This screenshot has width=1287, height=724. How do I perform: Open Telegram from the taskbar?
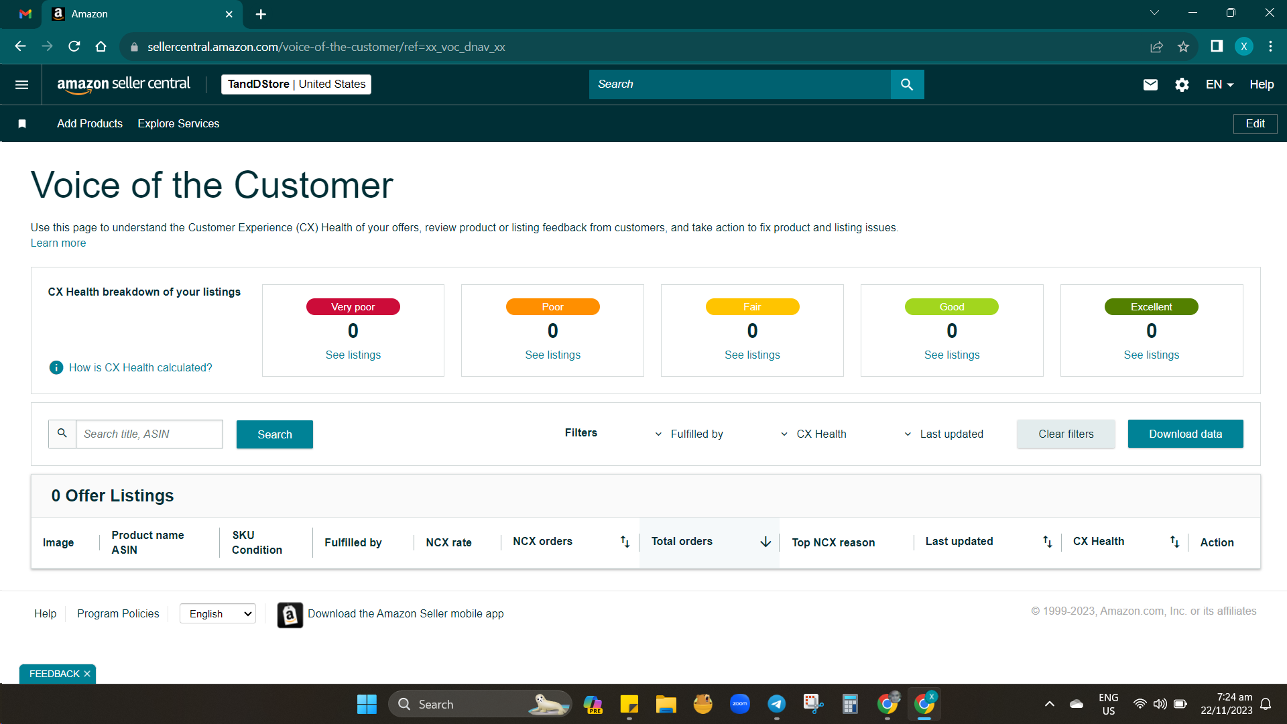(x=776, y=704)
